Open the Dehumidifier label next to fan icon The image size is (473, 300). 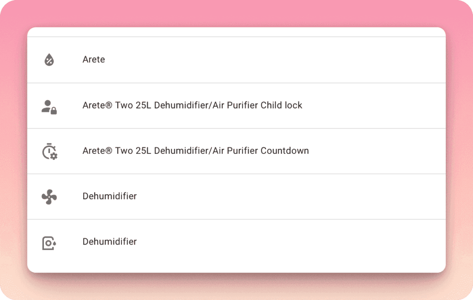coord(109,196)
